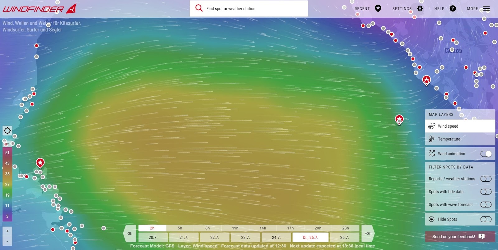The height and width of the screenshot is (250, 498).
Task: Switch to the 24.7. date tab
Action: (x=276, y=237)
